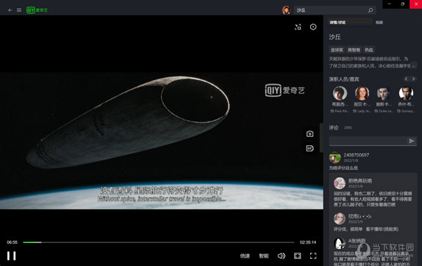Screen dimensions: 422x266
Task: Mute audio with the speaker icon
Action: pyautogui.click(x=281, y=256)
